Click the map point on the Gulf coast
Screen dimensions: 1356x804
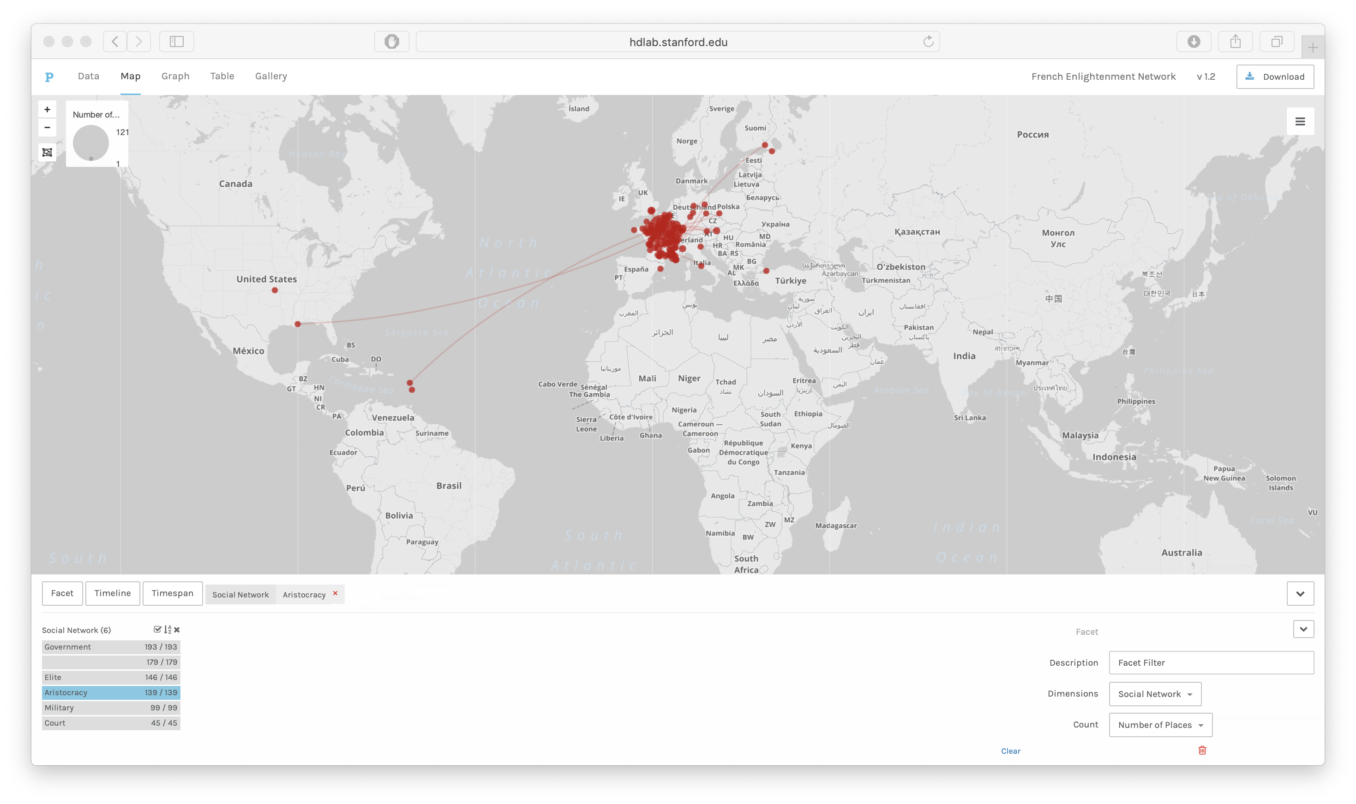click(x=298, y=324)
